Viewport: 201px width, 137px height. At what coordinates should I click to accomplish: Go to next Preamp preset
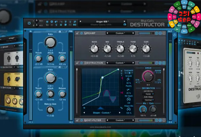pos(133,33)
